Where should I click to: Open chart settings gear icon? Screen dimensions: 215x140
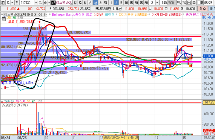[x=194, y=3]
